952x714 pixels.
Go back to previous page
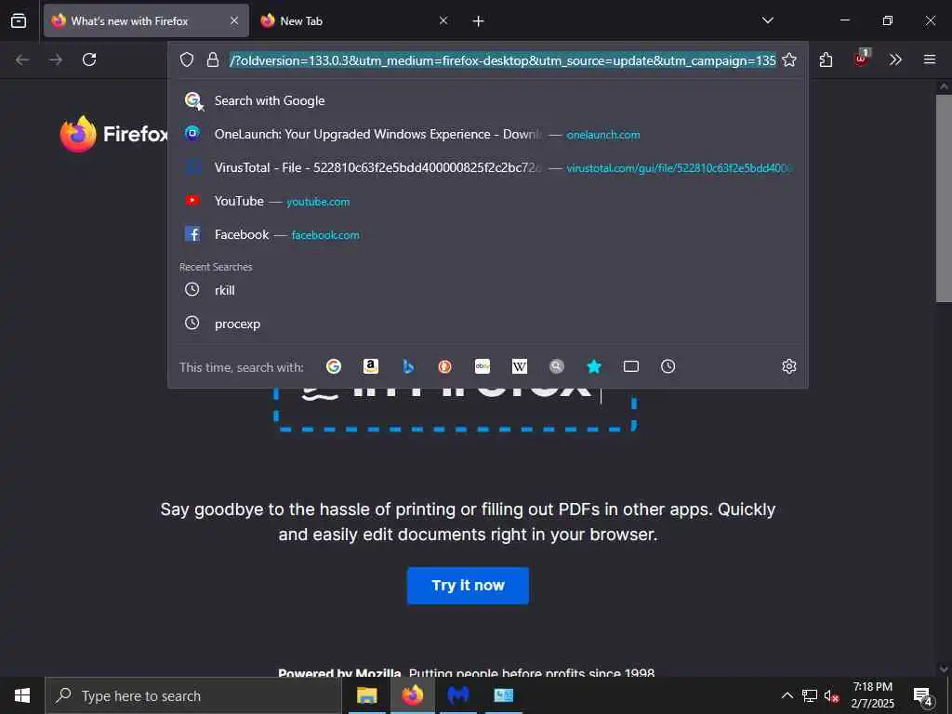tap(22, 59)
